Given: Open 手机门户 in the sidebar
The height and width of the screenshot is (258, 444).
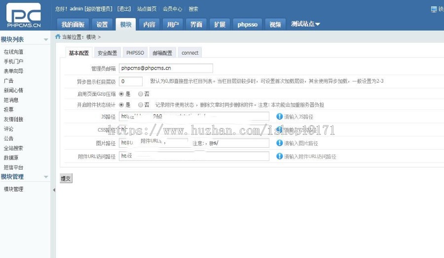Looking at the screenshot, I should tap(13, 62).
